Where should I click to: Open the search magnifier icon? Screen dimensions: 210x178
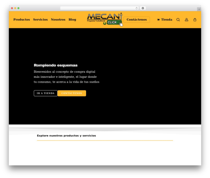tap(178, 20)
